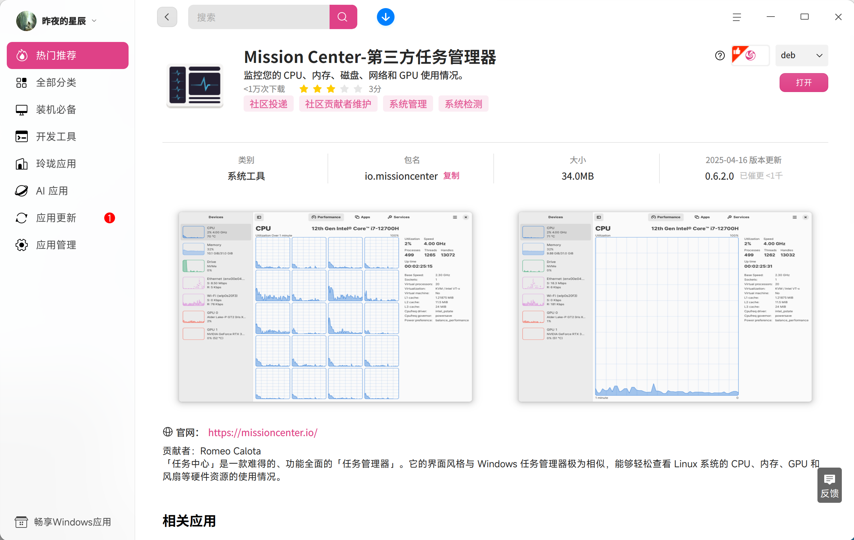This screenshot has height=540, width=854.
Task: Focus the 搜索 search field
Action: coord(259,17)
